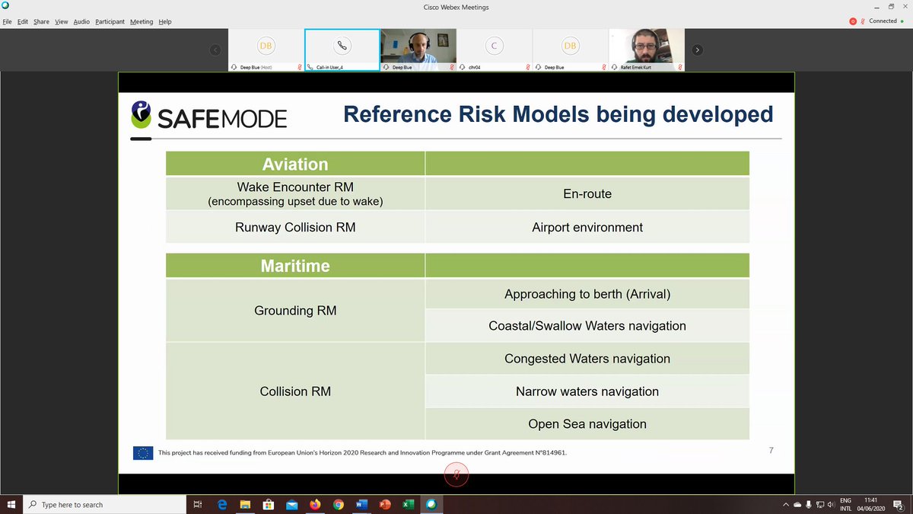Open the Participant menu
This screenshot has height=514, width=913.
[110, 21]
